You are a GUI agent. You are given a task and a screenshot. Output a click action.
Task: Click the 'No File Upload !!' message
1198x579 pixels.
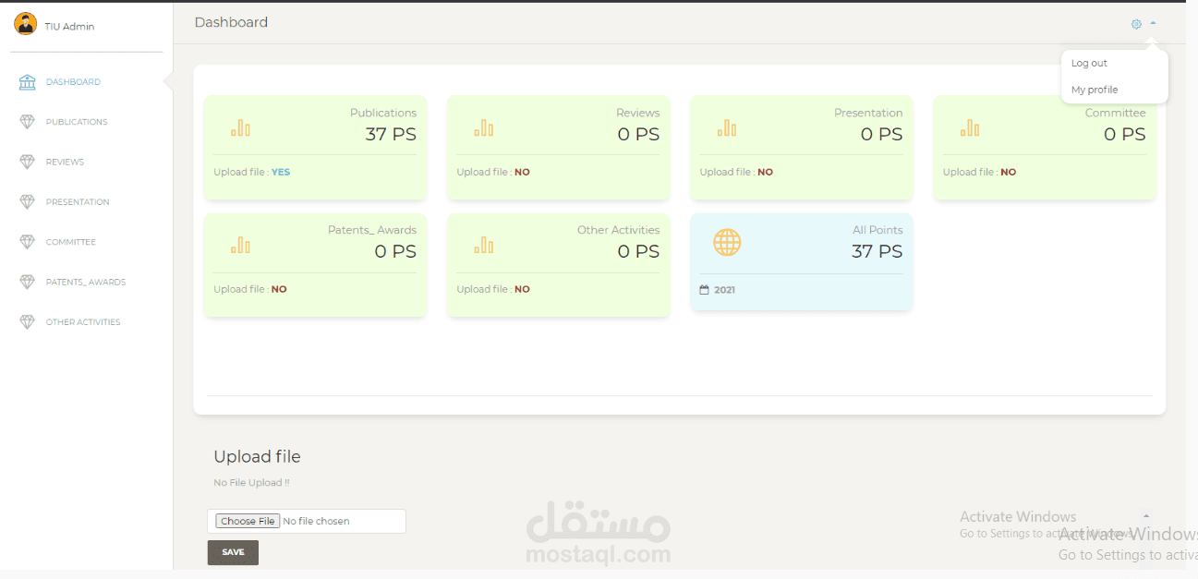point(252,483)
